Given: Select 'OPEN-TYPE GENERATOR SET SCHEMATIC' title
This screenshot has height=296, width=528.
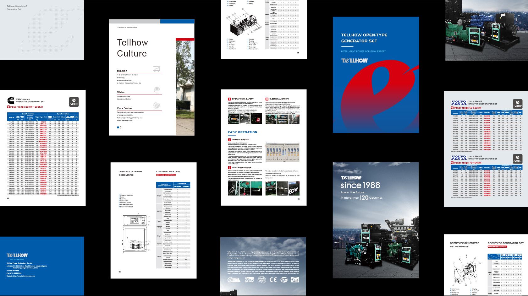Looking at the screenshot, I should 465,245.
